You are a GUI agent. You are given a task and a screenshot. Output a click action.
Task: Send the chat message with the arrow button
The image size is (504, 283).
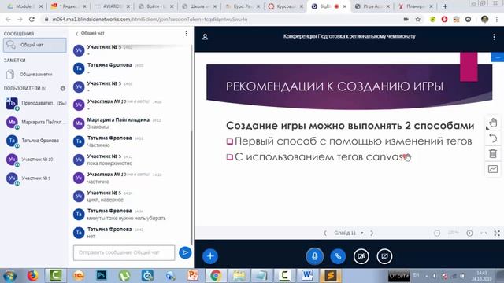point(185,252)
